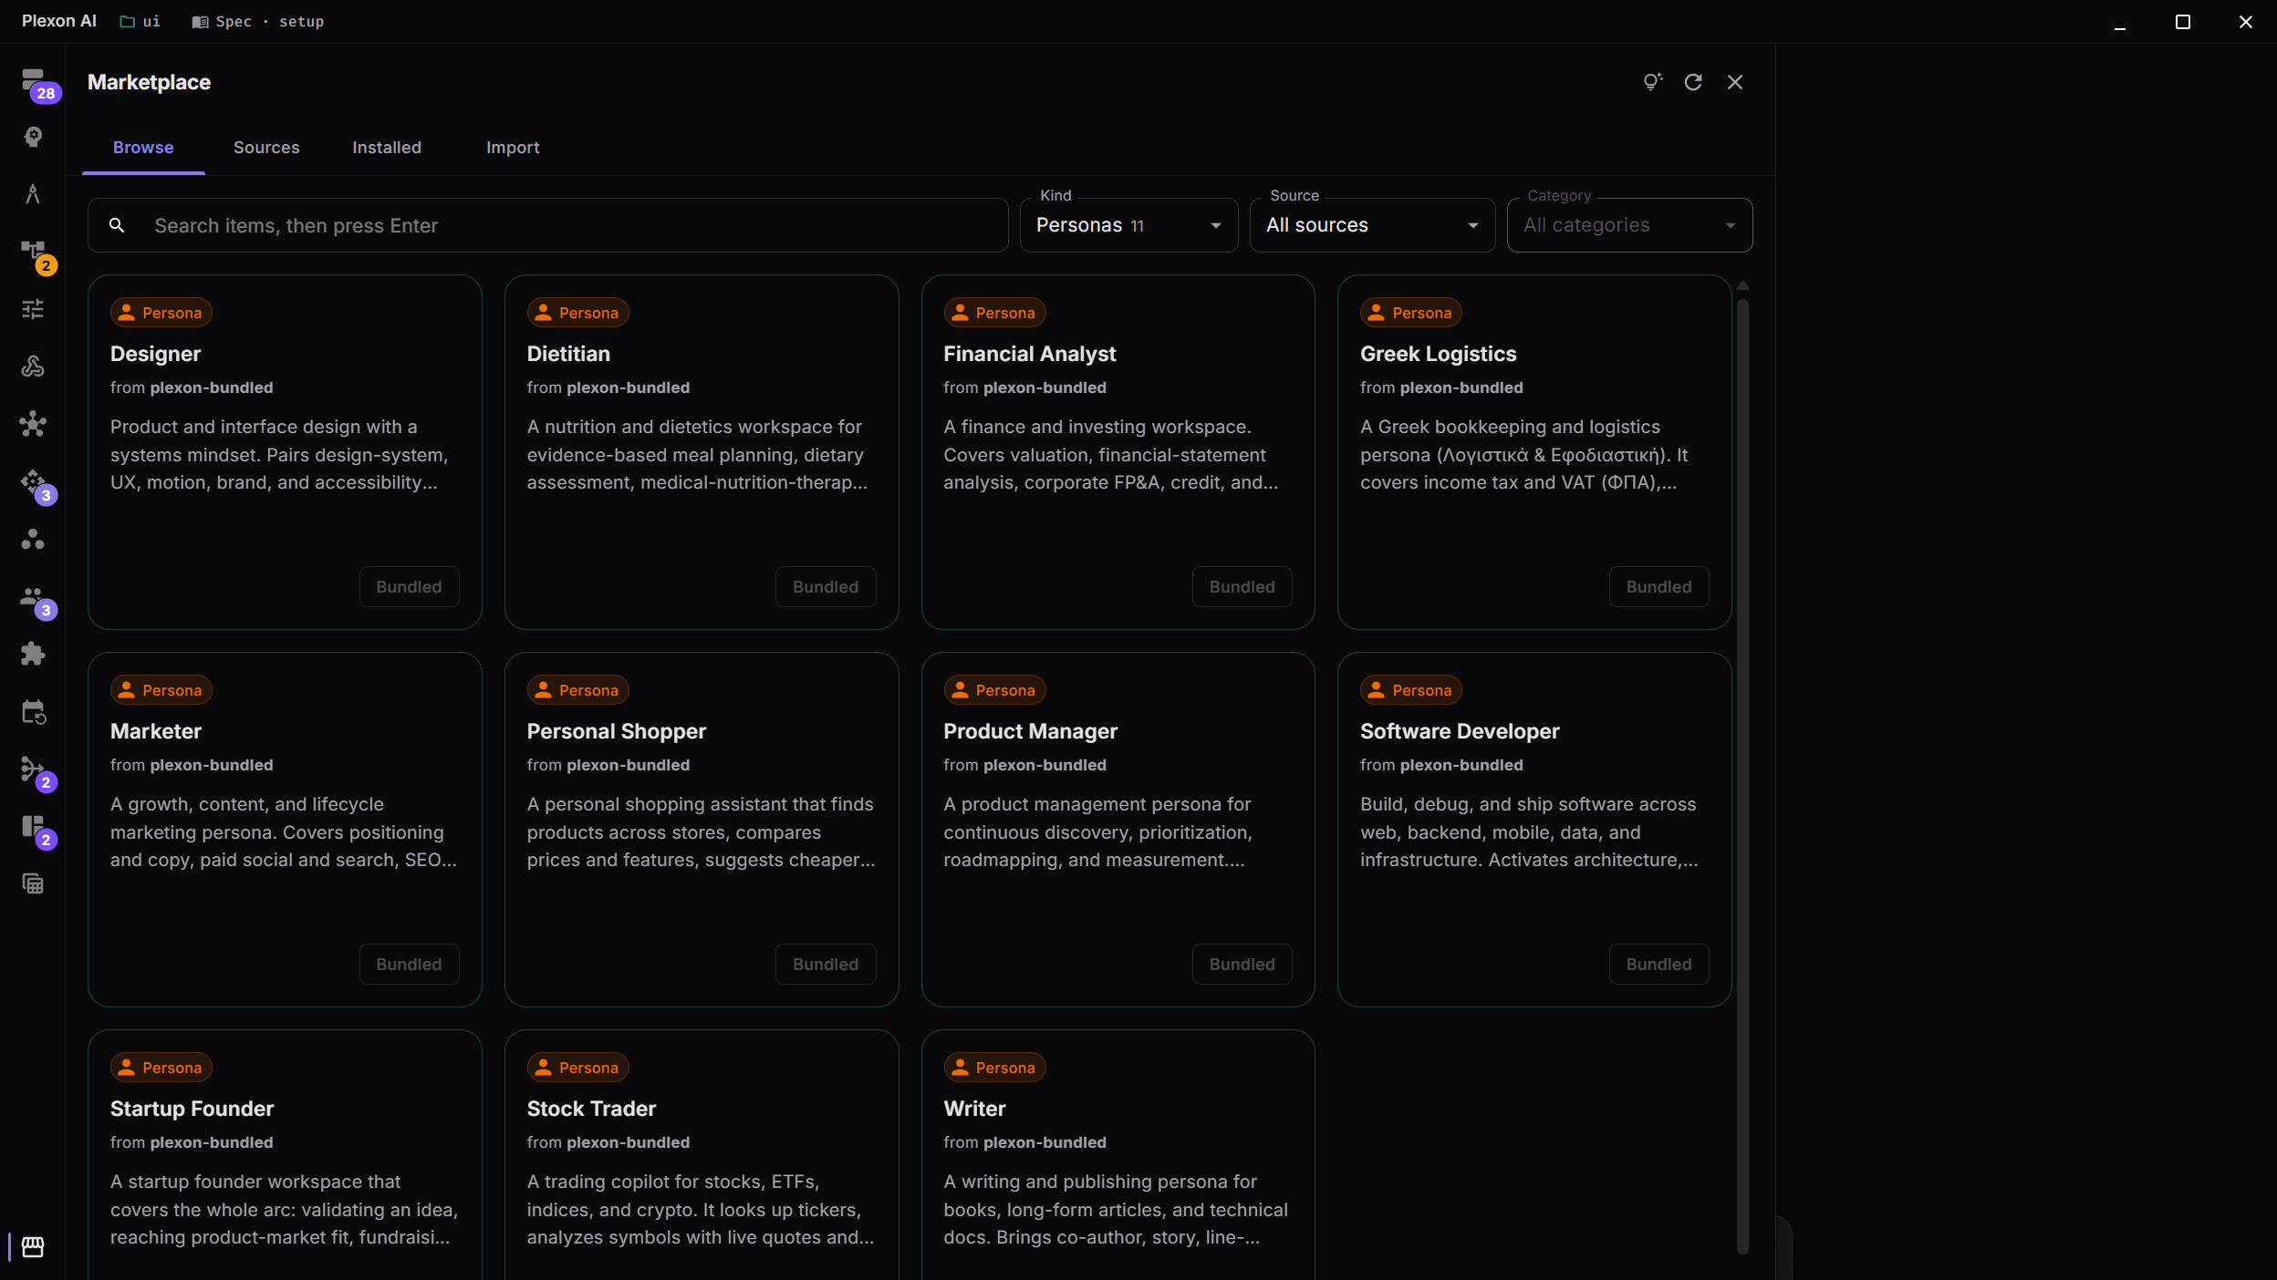The width and height of the screenshot is (2277, 1280).
Task: Open the calendar schedule sidebar icon
Action: pos(33,711)
